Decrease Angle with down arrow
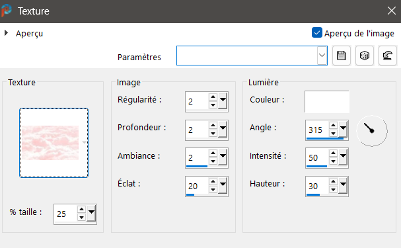 click(333, 134)
